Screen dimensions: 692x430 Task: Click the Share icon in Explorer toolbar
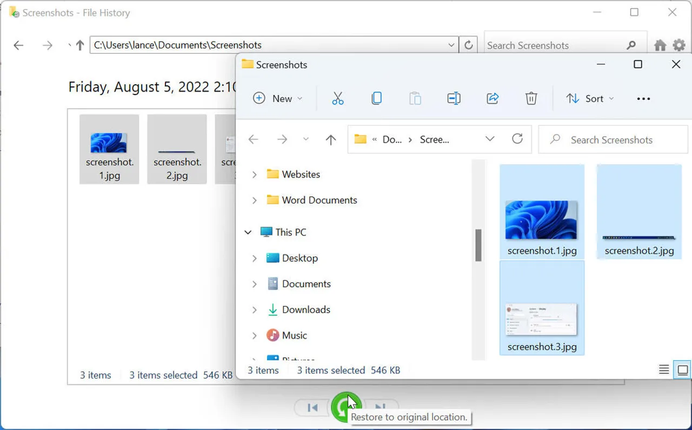(493, 98)
